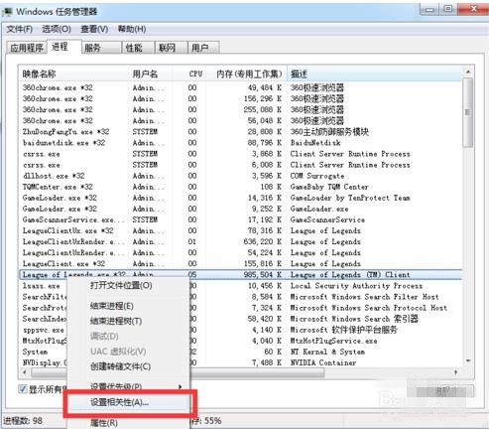Click the NVIDIA Container description
The width and height of the screenshot is (489, 429).
[x=323, y=362]
